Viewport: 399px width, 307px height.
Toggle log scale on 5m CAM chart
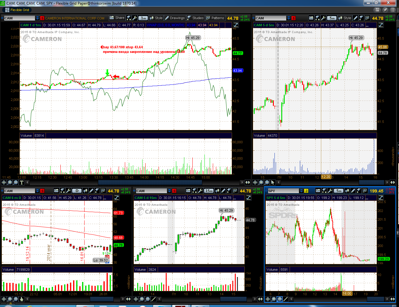[x=381, y=25]
